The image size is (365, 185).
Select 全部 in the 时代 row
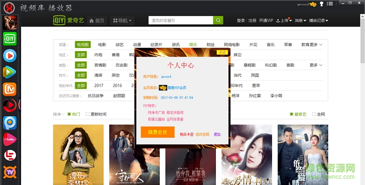[x=81, y=75]
